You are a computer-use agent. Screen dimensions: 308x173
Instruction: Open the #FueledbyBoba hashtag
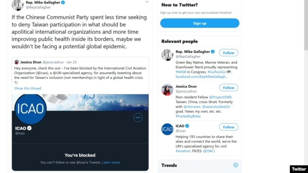(188, 116)
